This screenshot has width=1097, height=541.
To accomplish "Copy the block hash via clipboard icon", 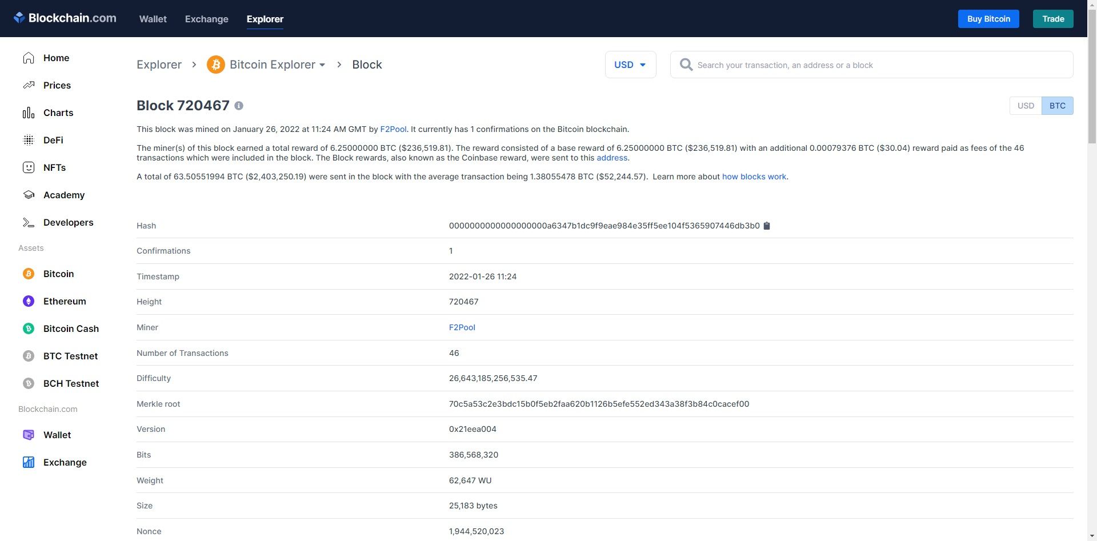I will point(767,226).
